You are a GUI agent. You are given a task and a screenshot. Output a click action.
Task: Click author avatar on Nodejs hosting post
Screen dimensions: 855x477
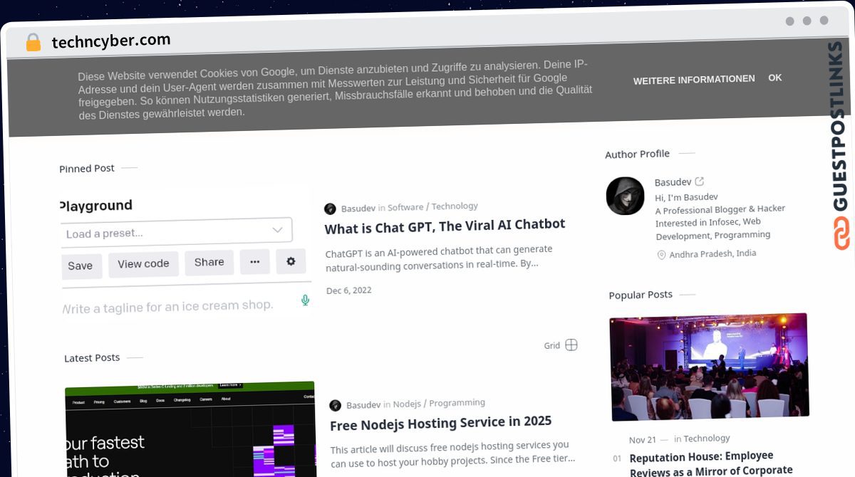click(335, 405)
